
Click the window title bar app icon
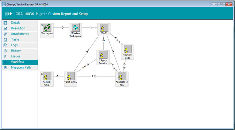pyautogui.click(x=4, y=4)
